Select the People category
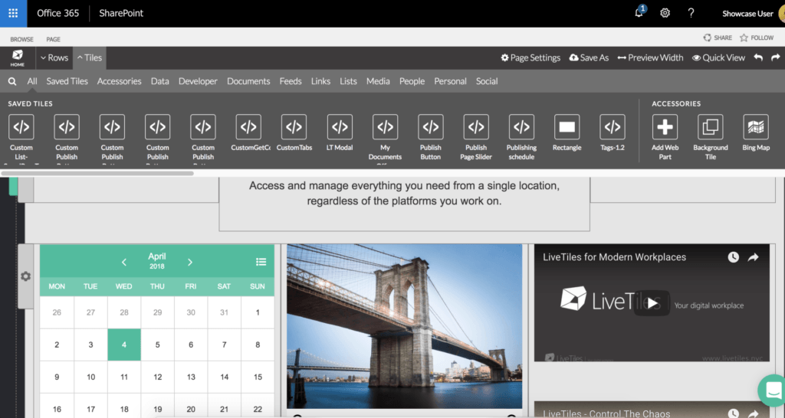 click(412, 81)
